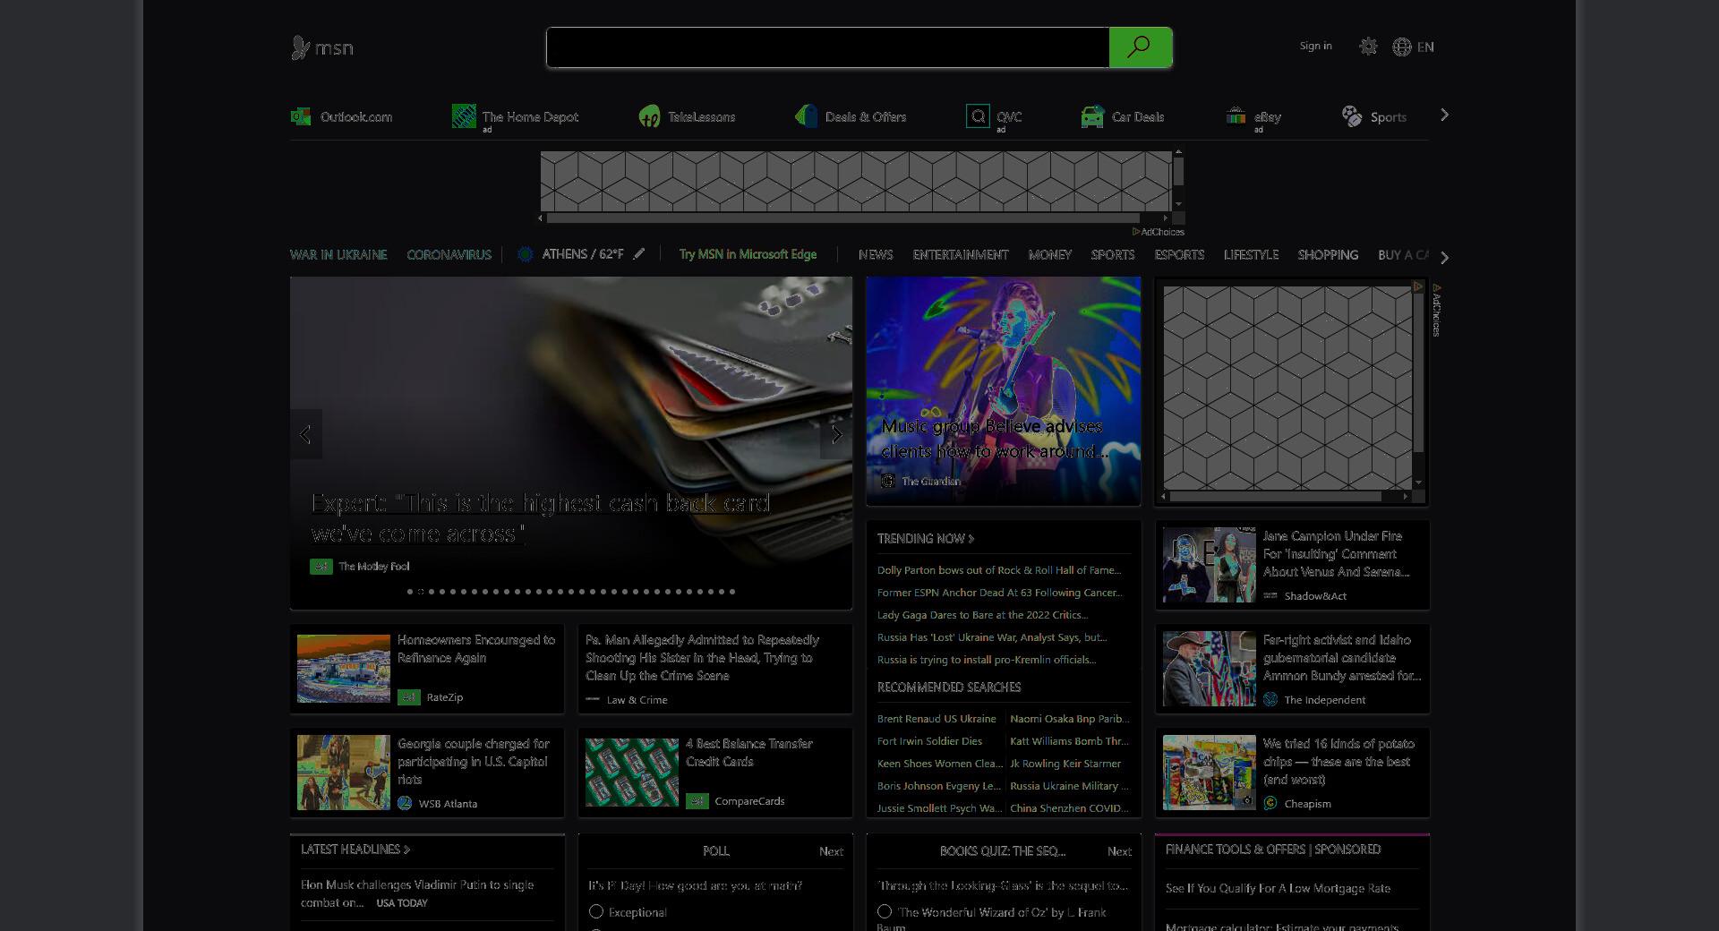Click the Ad badge next to CompareCards
This screenshot has width=1719, height=931.
pyautogui.click(x=697, y=800)
